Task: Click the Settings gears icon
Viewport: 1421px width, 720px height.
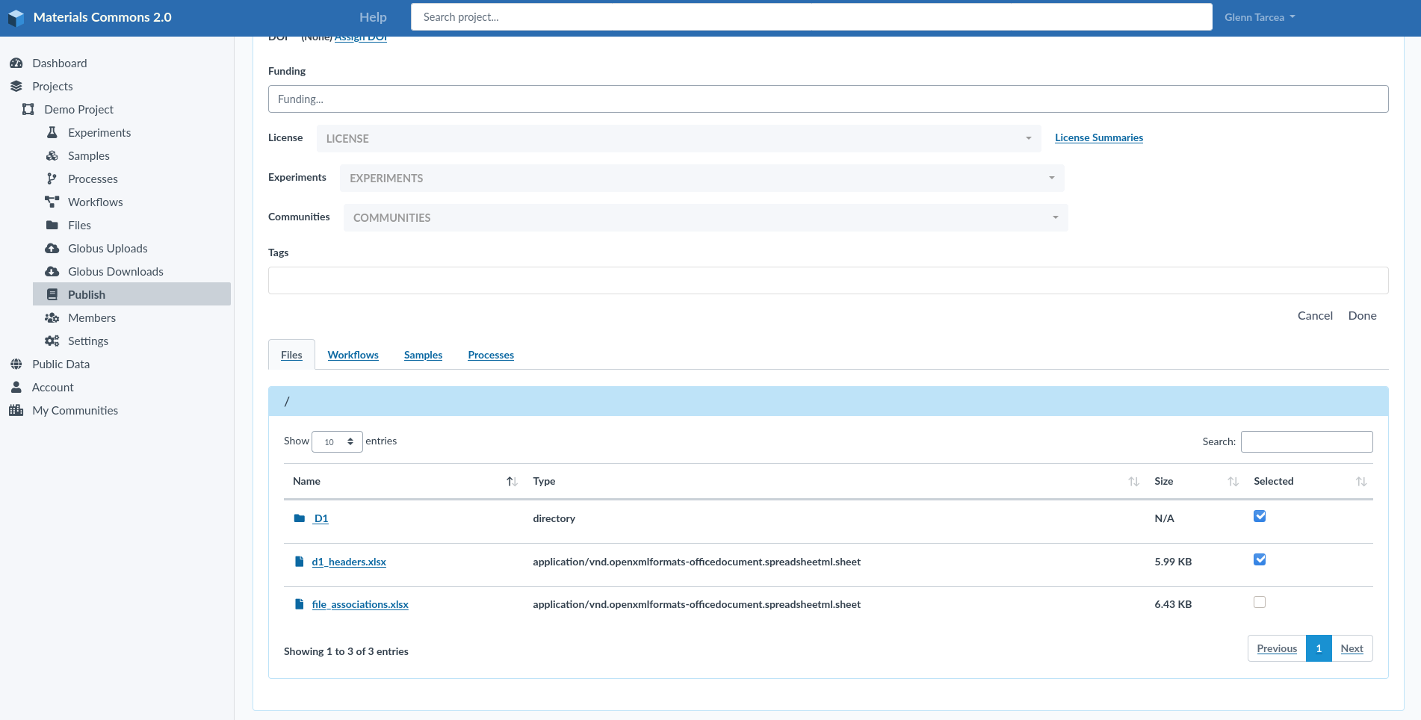Action: click(x=52, y=341)
